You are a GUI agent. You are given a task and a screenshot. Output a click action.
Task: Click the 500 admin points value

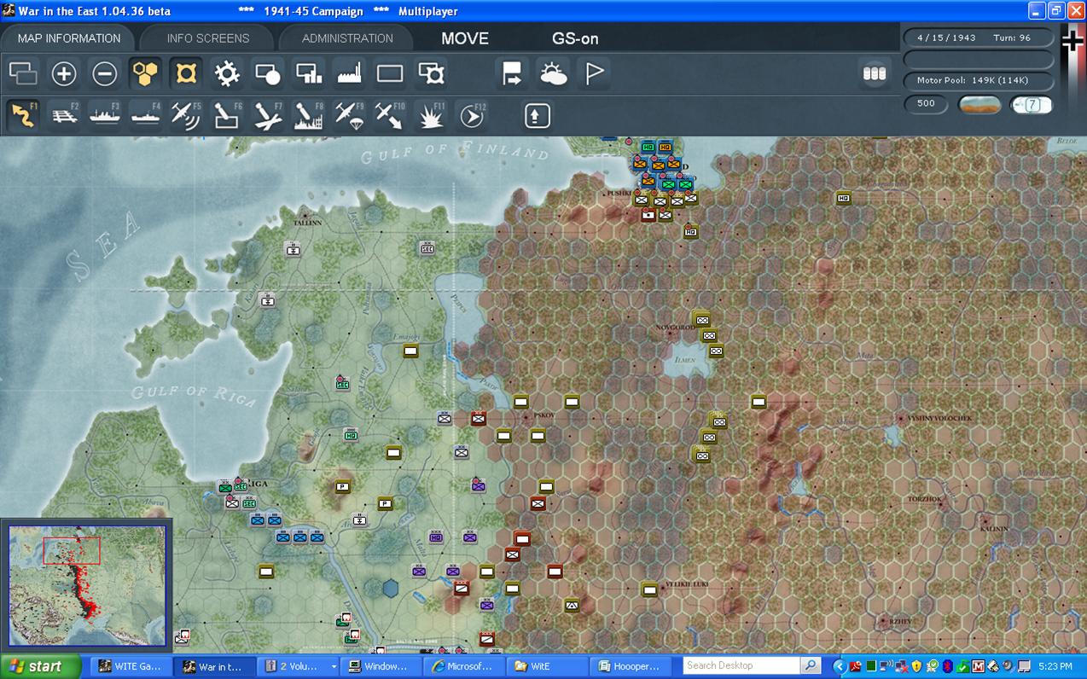(x=926, y=103)
